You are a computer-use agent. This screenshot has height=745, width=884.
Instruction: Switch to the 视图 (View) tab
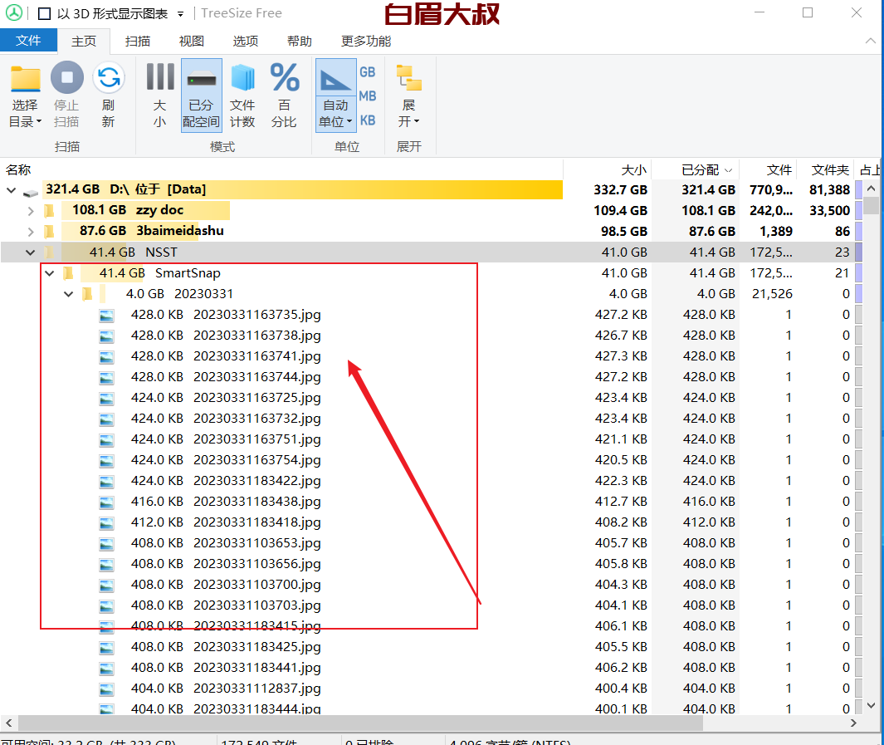pos(192,42)
